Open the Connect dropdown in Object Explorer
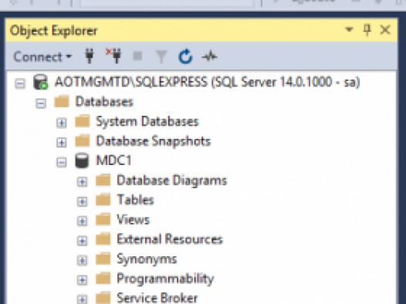The image size is (406, 304). [x=42, y=56]
